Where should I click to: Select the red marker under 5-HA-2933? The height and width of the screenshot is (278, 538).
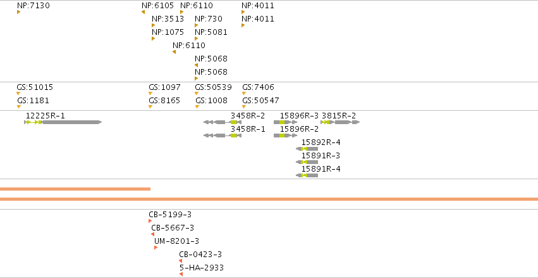[x=181, y=274]
